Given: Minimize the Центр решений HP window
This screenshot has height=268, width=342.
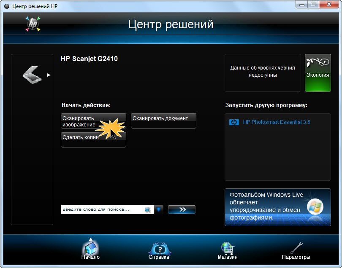Looking at the screenshot, I should (x=302, y=4).
